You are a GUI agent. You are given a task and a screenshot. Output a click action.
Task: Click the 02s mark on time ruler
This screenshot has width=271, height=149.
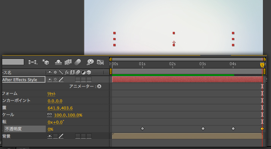click(x=172, y=64)
